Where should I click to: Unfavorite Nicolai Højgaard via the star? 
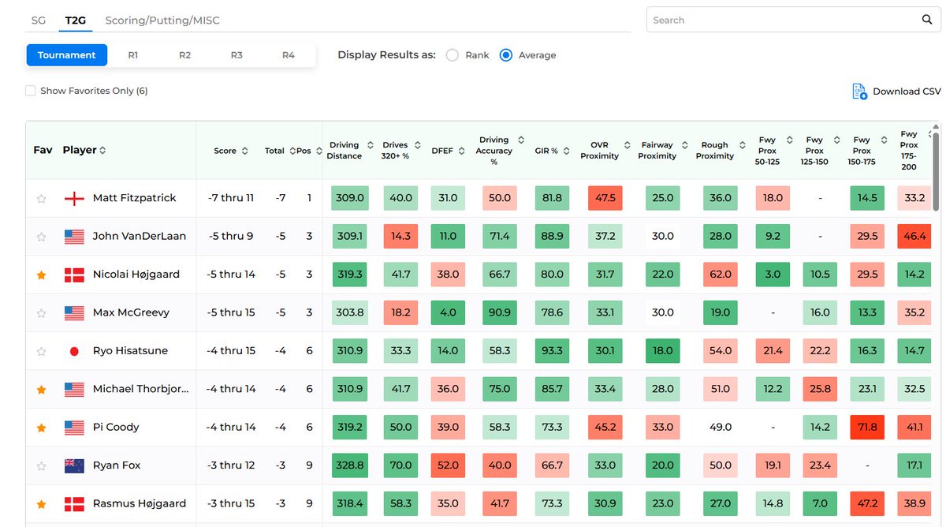point(41,275)
